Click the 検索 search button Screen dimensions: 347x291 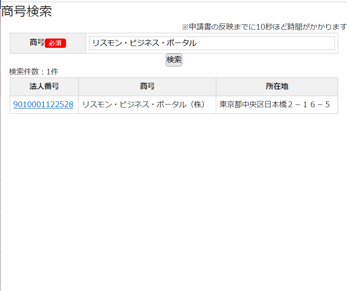point(174,60)
